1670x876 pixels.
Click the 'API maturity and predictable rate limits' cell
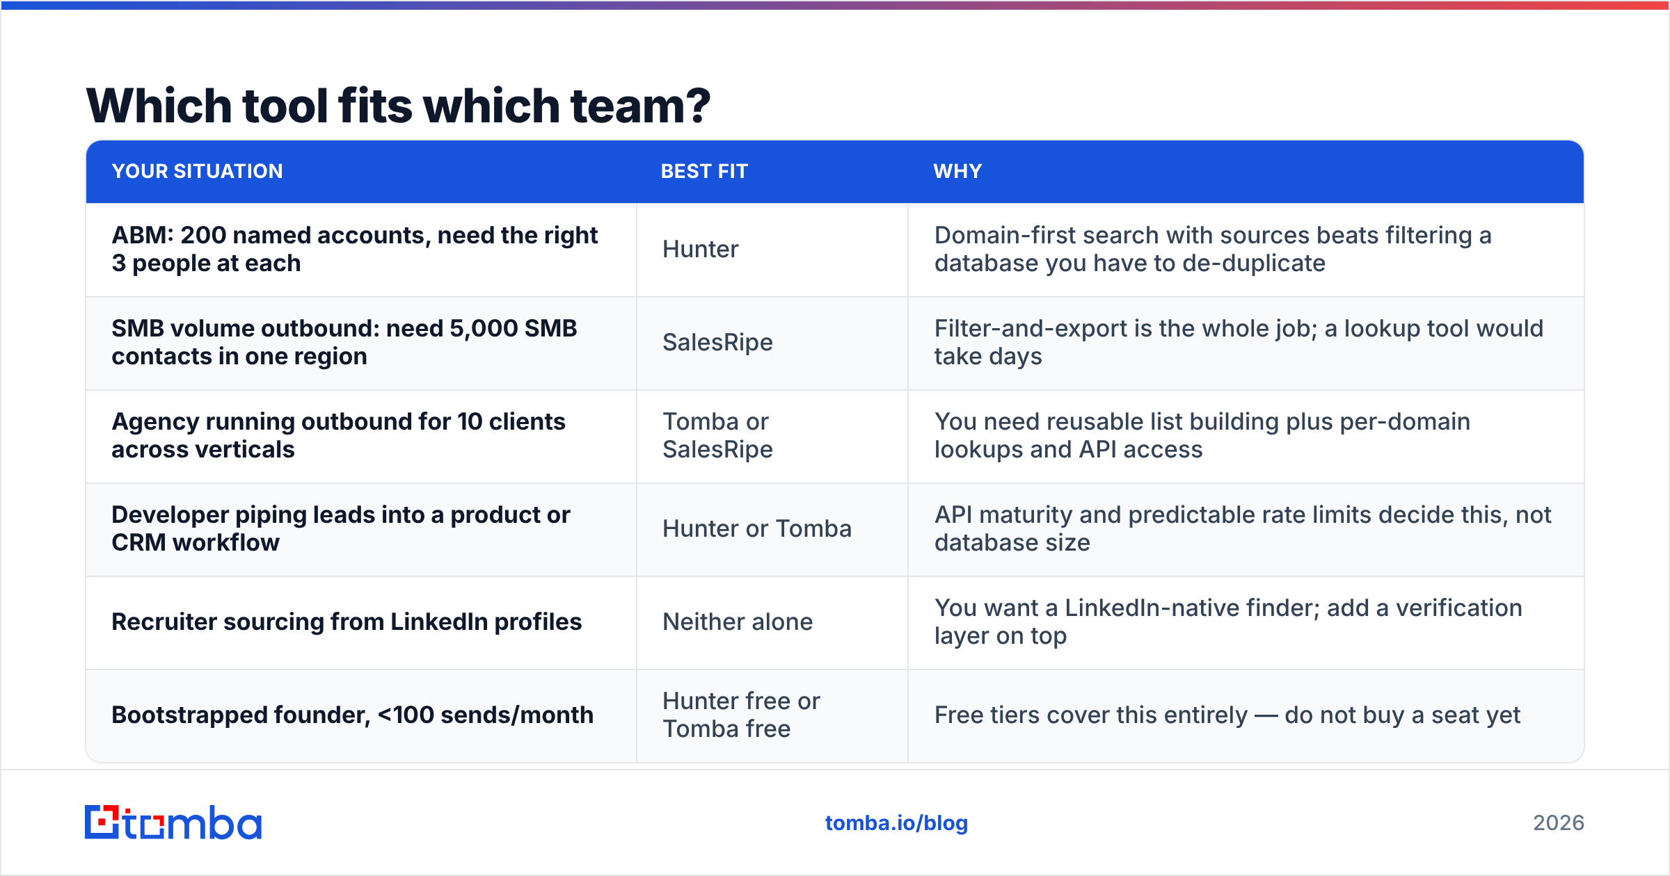(x=1246, y=529)
